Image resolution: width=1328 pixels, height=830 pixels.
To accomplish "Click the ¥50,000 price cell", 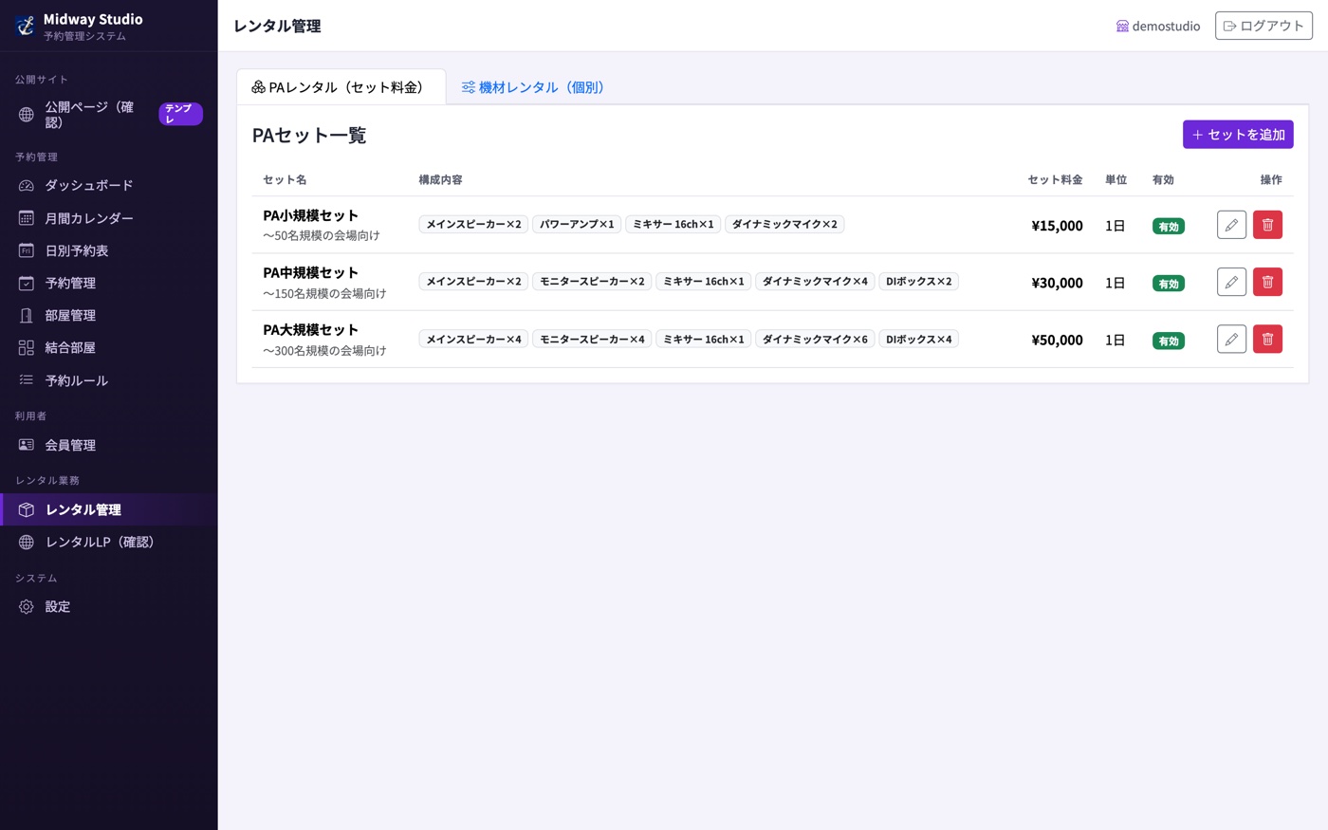I will click(x=1057, y=340).
